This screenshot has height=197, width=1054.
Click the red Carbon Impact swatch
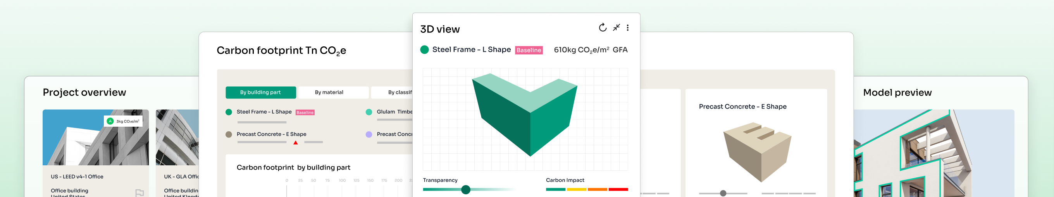pos(618,189)
